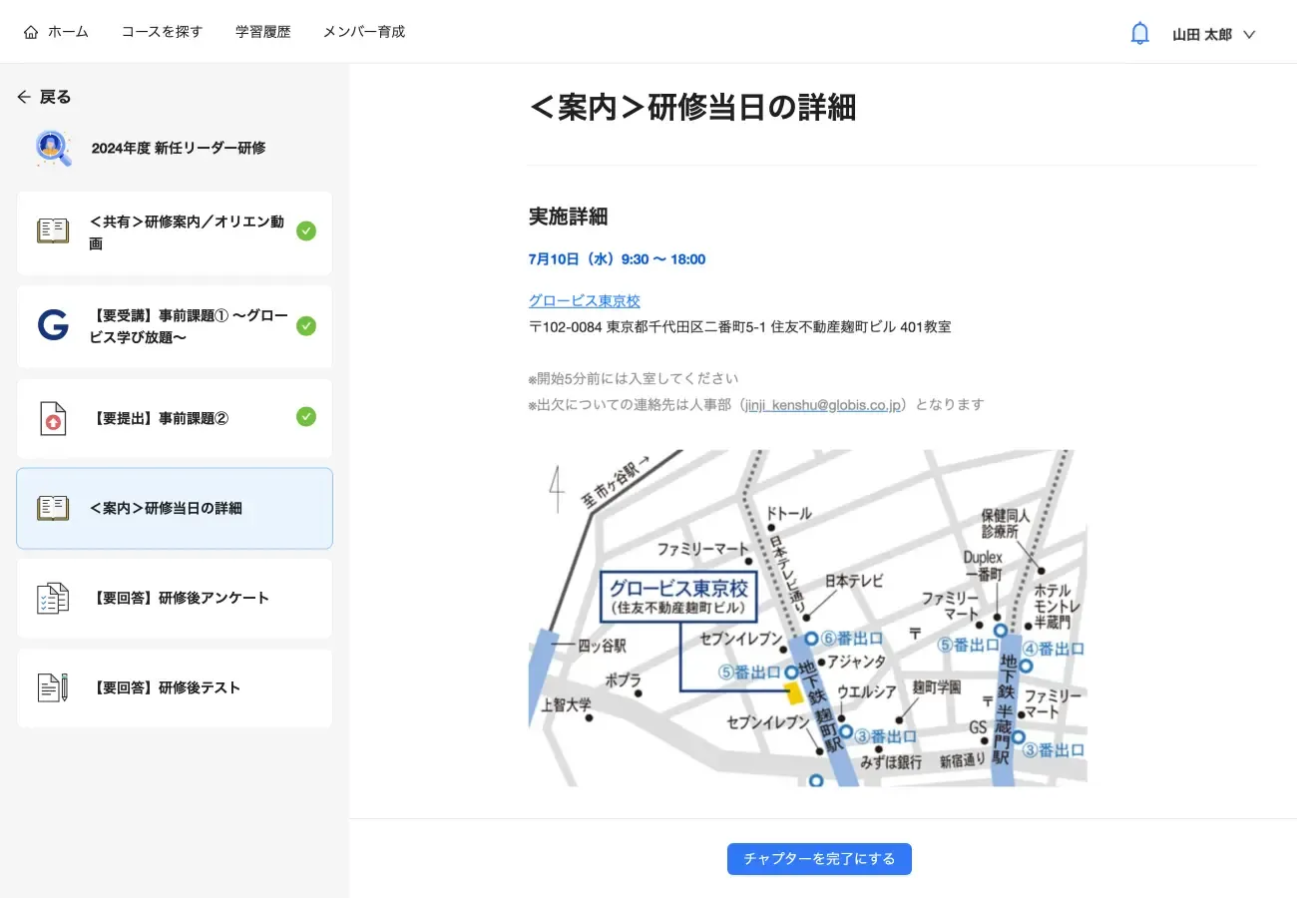
Task: Click the book icon for 研修案内／オリエン動画
Action: [x=53, y=231]
